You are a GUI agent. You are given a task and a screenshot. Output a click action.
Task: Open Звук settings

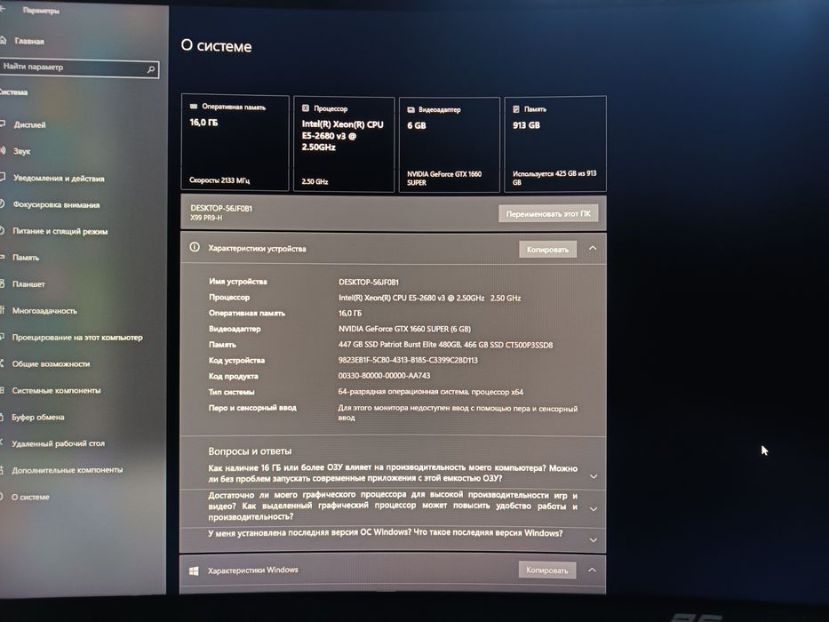pyautogui.click(x=21, y=151)
